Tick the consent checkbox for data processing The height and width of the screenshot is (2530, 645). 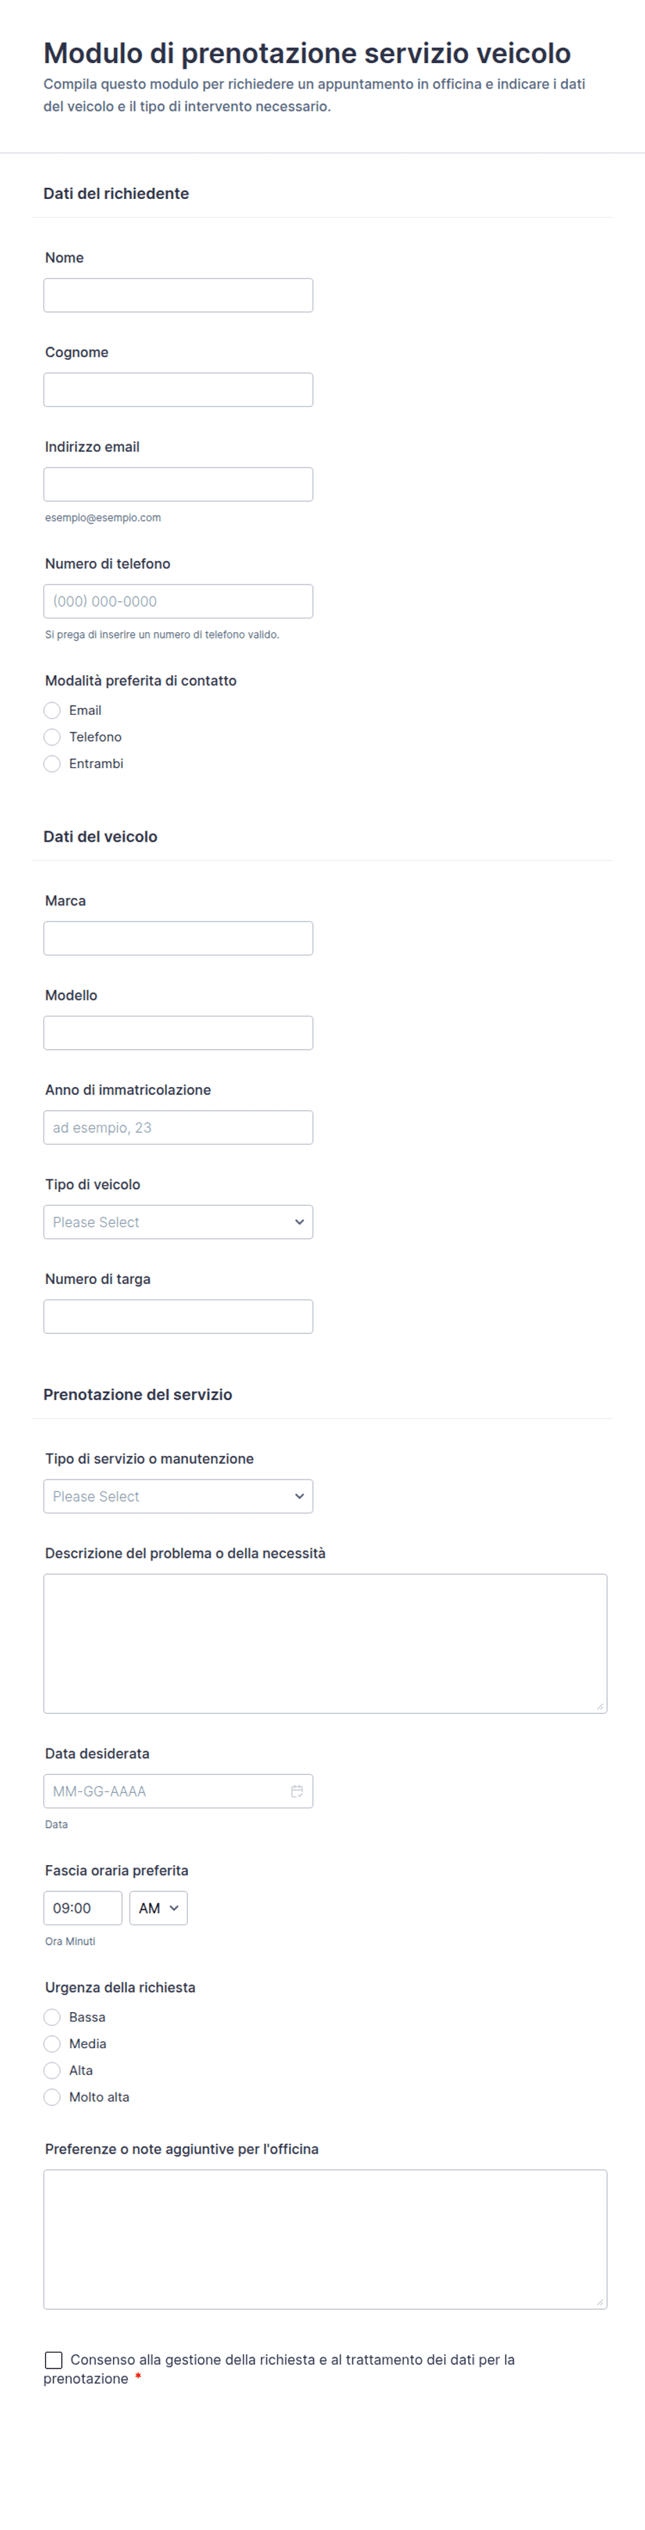54,2359
